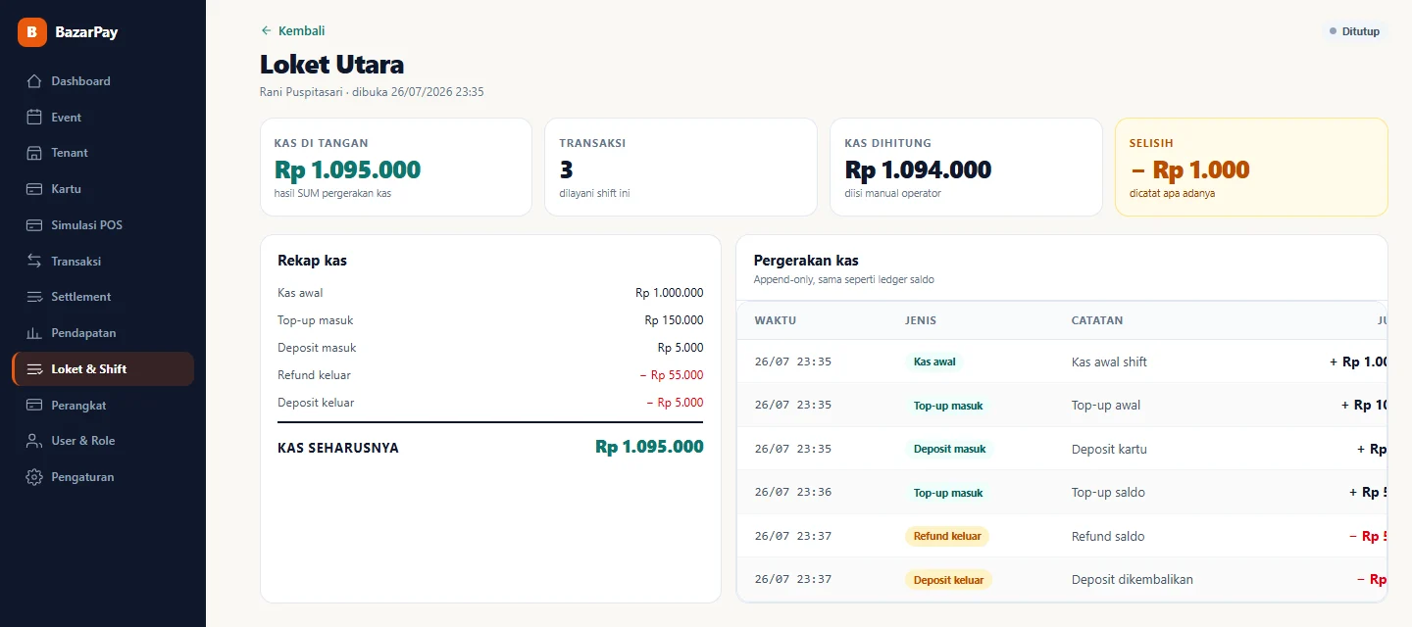Click the Deposit kartu note cell

coord(1109,449)
